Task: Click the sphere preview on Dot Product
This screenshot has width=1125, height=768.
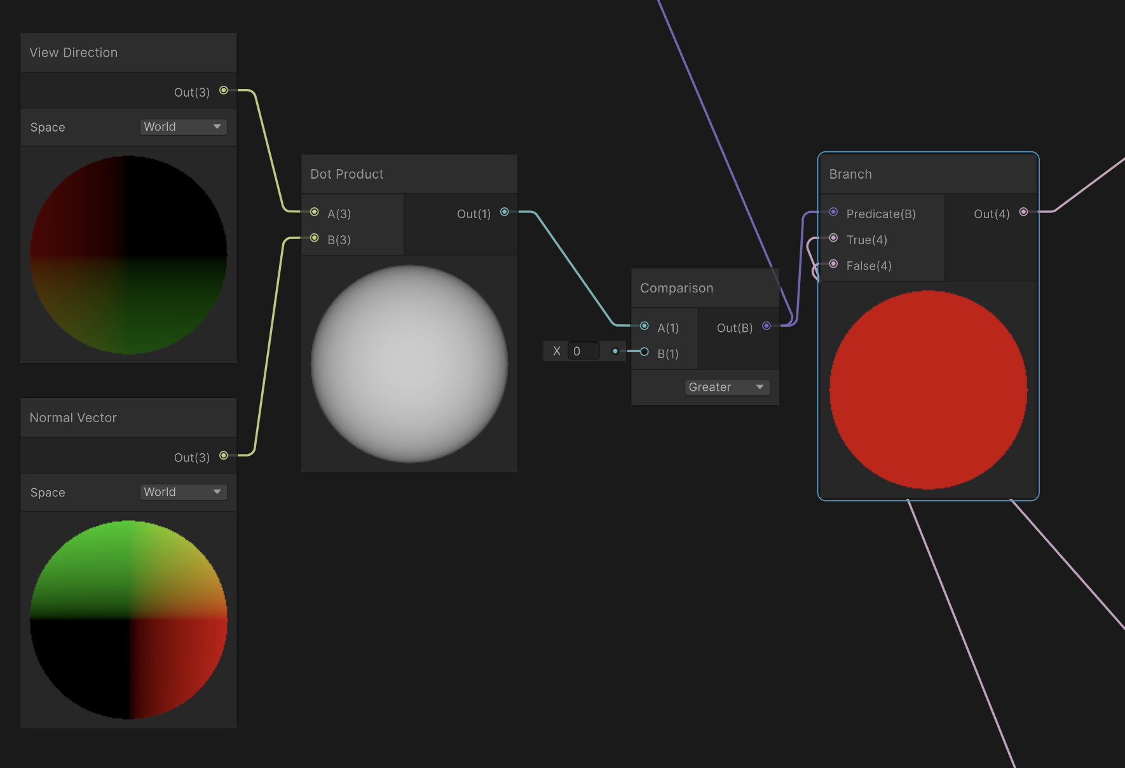Action: pos(409,362)
